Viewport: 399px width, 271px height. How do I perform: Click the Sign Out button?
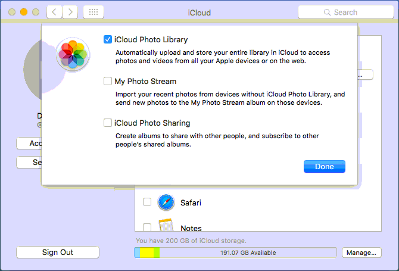tap(58, 252)
